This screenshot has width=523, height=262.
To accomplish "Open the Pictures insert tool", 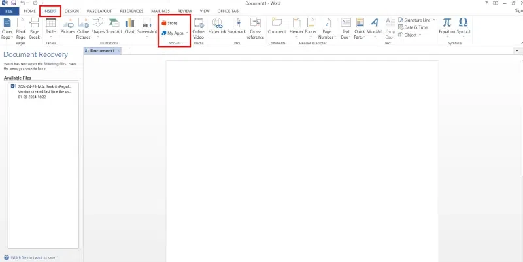I will click(68, 26).
